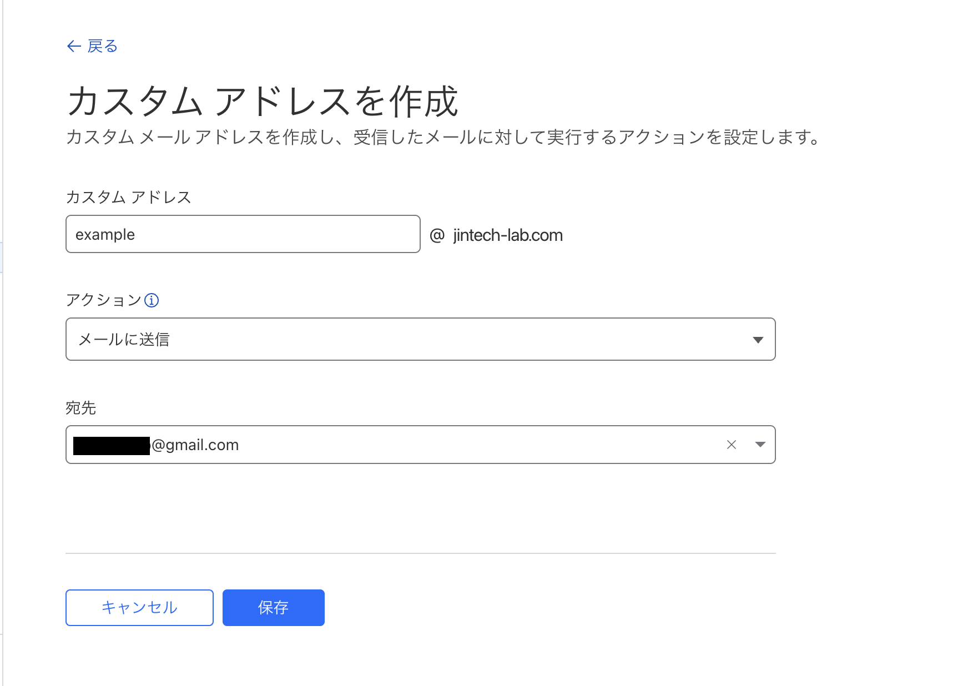Go back via the 戻る link

pyautogui.click(x=102, y=46)
